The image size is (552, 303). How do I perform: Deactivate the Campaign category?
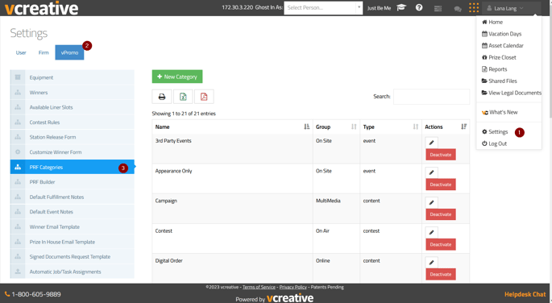pyautogui.click(x=441, y=214)
